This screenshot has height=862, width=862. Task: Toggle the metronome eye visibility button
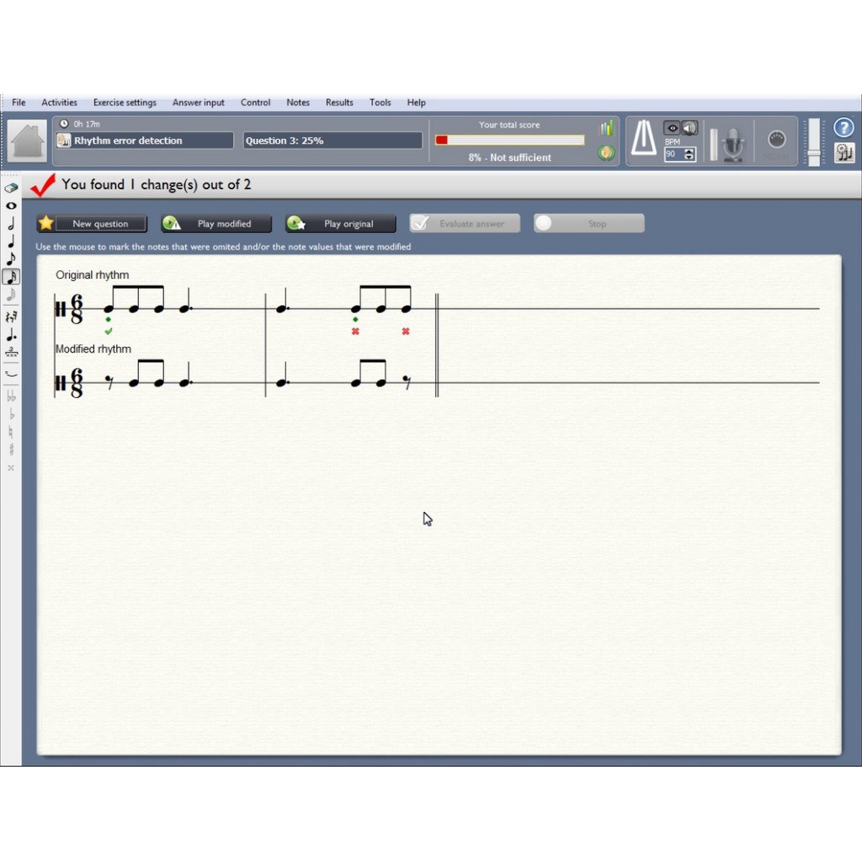672,128
